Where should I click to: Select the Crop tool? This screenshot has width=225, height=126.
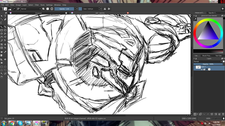2,45
